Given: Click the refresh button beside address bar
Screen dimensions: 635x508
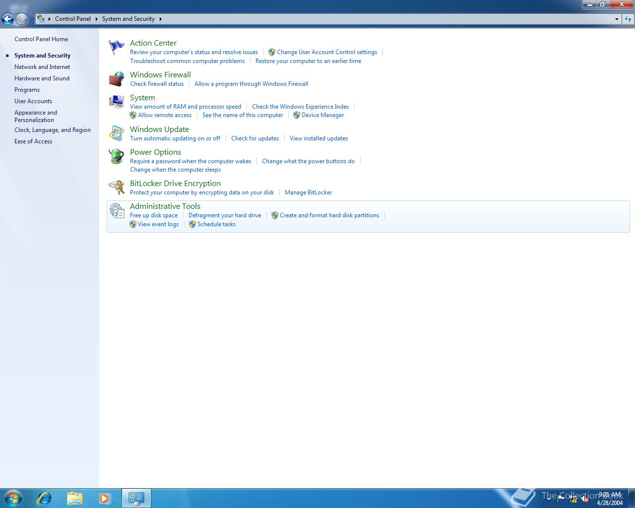Looking at the screenshot, I should (628, 19).
